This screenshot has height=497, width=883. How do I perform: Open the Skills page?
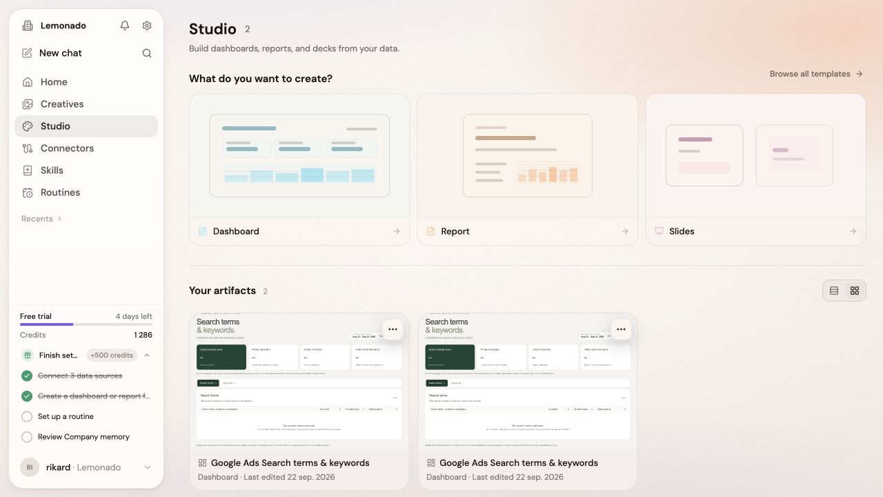tap(86, 170)
